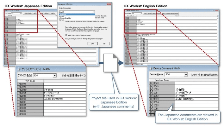Expand the SD53 row in English zoomed table
The width and height of the screenshot is (224, 126).
click(x=151, y=99)
